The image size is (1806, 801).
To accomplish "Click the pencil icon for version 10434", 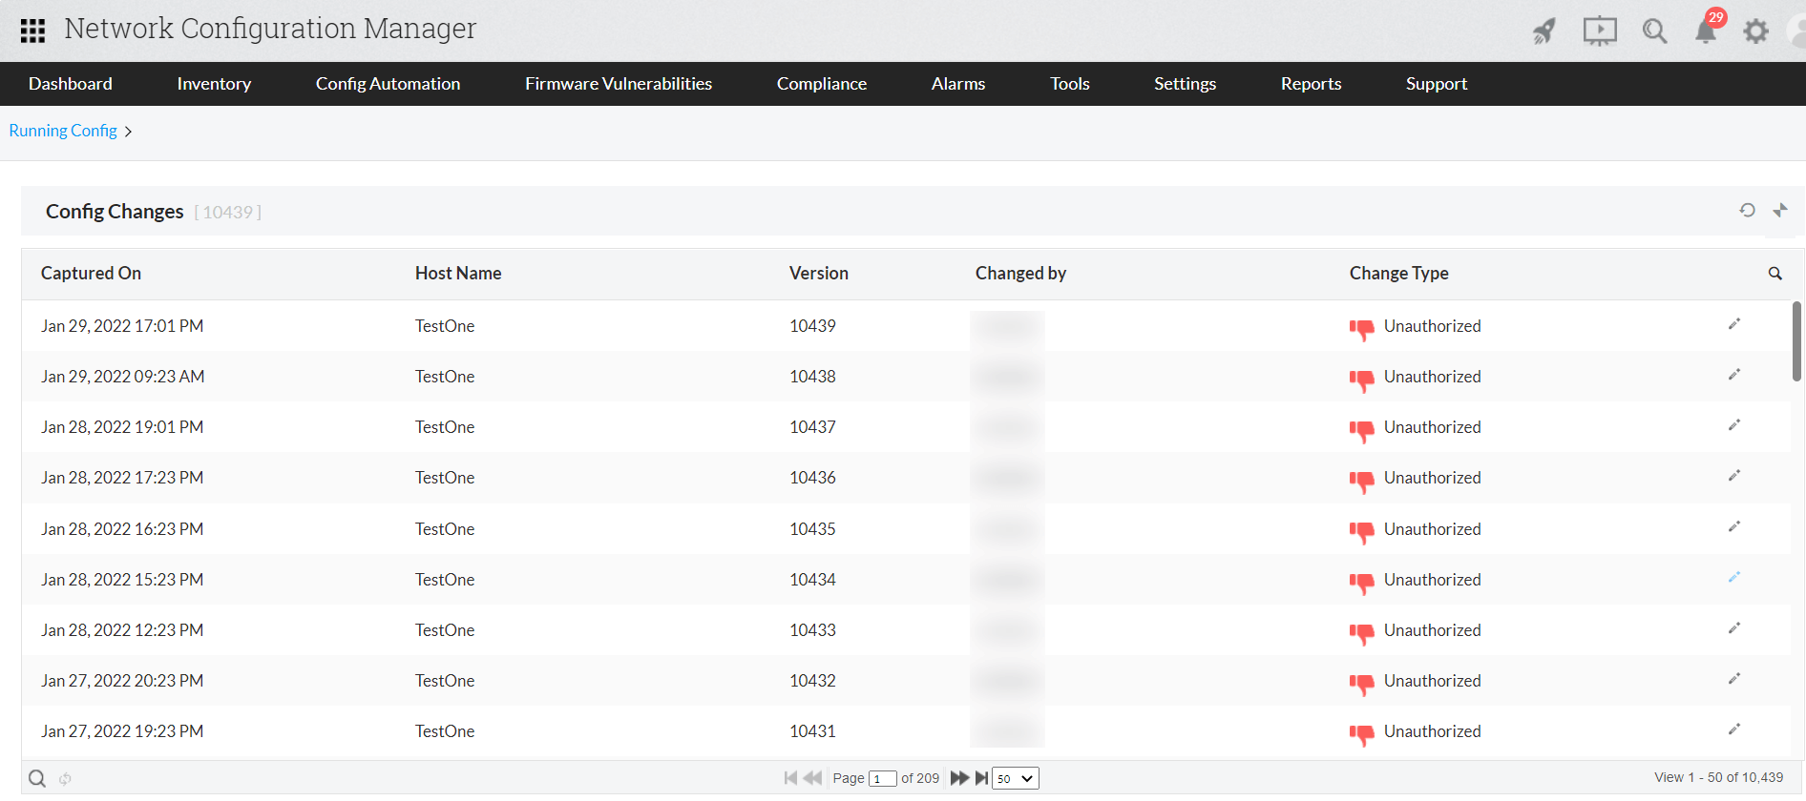I will 1733,578.
